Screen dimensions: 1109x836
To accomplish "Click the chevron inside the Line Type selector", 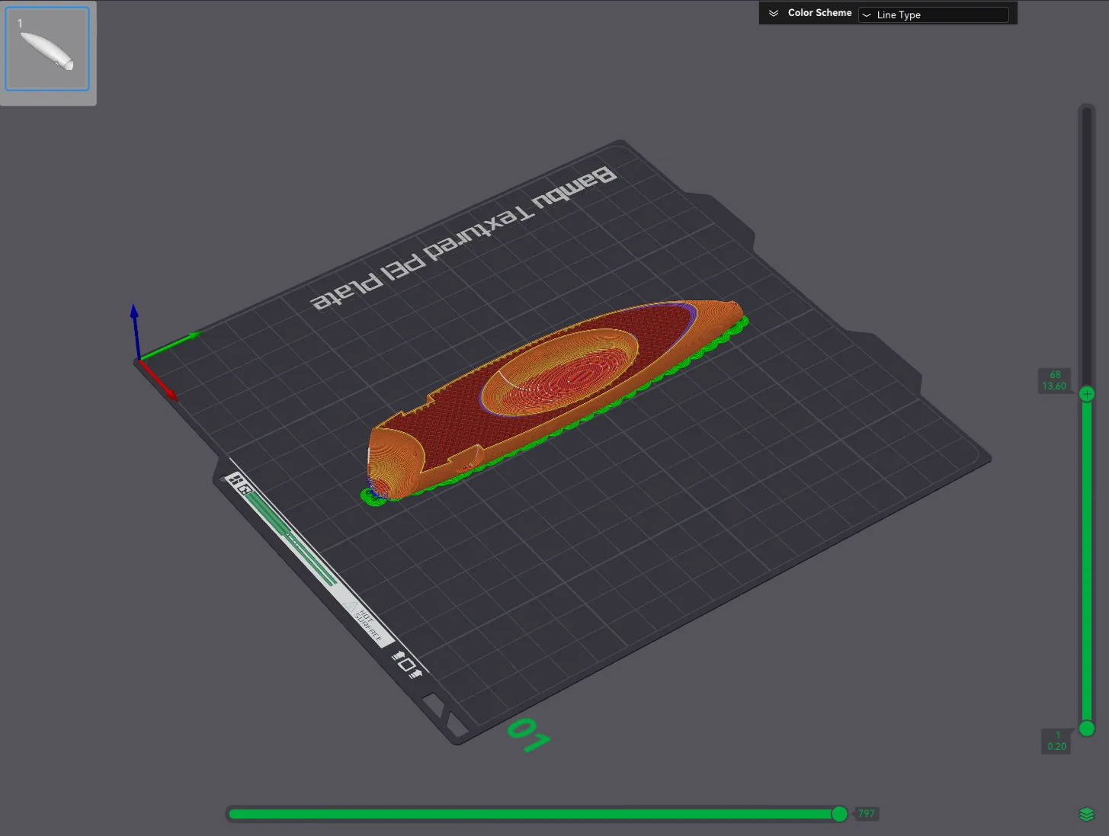I will 867,14.
